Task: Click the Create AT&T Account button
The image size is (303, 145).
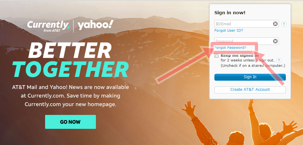Action: point(250,90)
